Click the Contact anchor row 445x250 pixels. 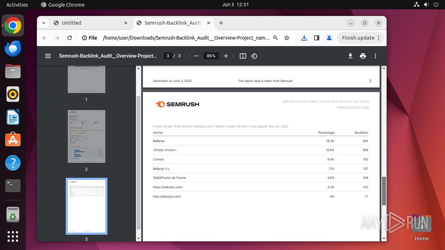(260, 159)
